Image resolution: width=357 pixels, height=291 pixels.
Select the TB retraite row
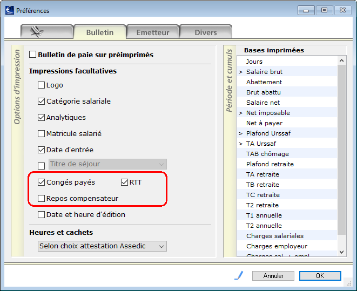click(287, 185)
